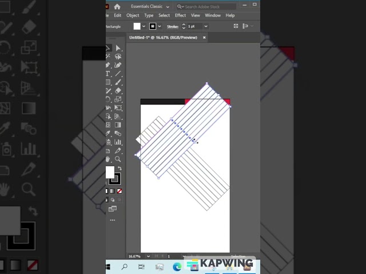Pick the Gradient tool
Viewport: 366px width, 274px height.
tap(118, 125)
